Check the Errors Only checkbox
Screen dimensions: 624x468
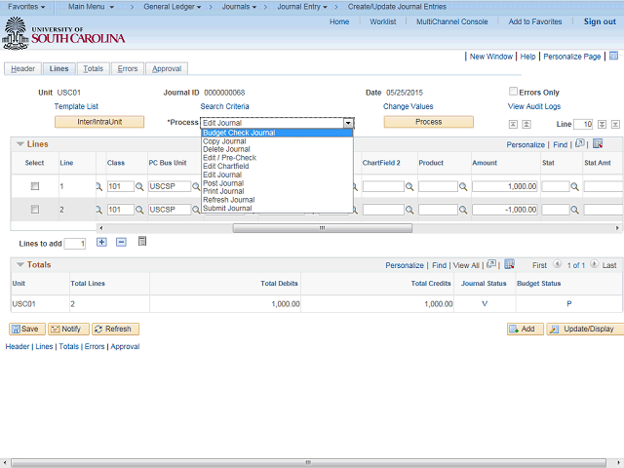click(x=513, y=92)
